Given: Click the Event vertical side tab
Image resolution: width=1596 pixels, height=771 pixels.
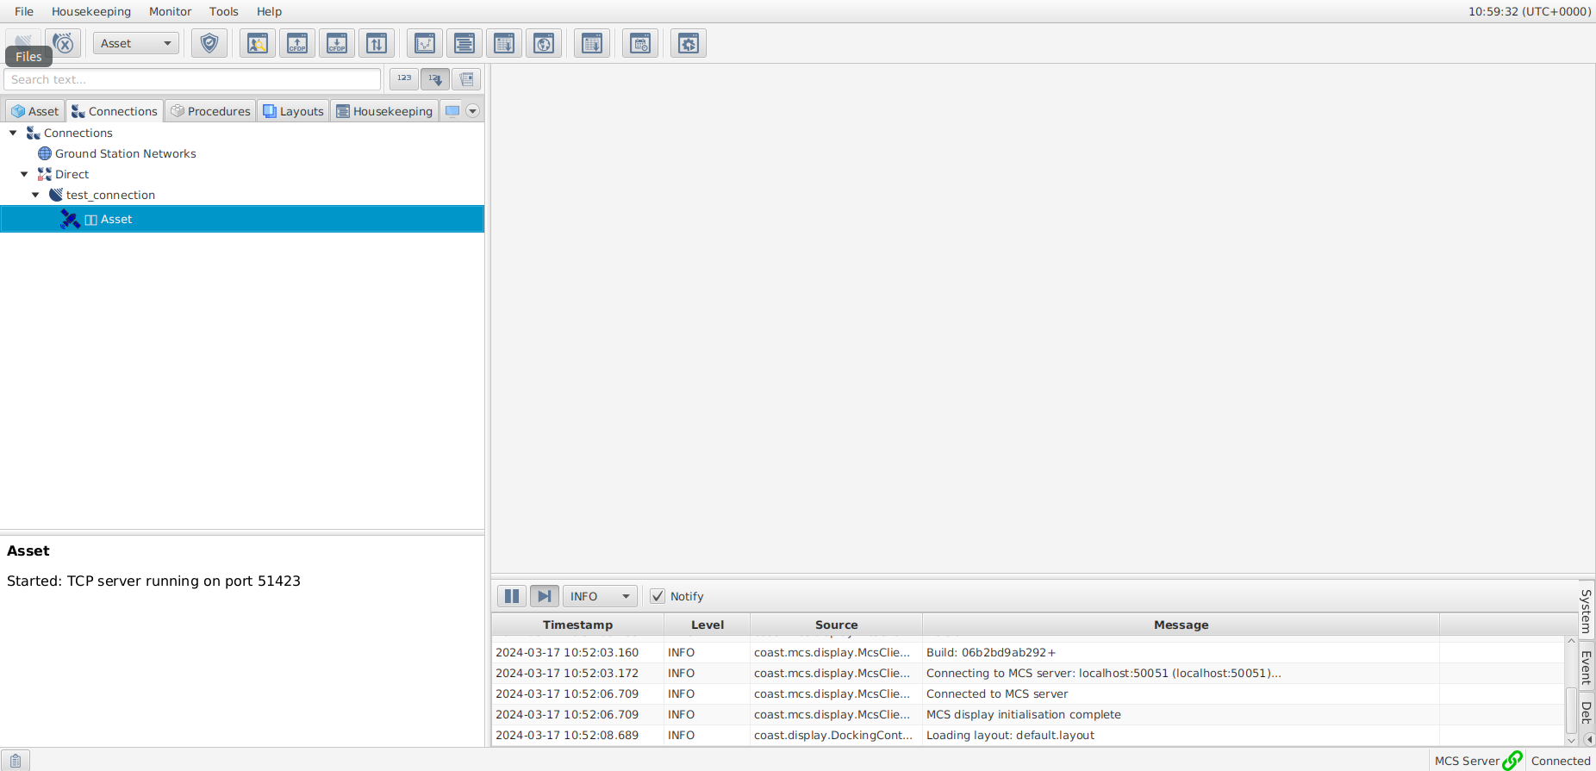Looking at the screenshot, I should coord(1586,666).
